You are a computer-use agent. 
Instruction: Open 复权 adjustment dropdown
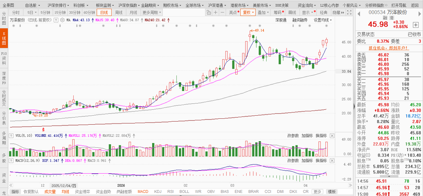pos(248,13)
